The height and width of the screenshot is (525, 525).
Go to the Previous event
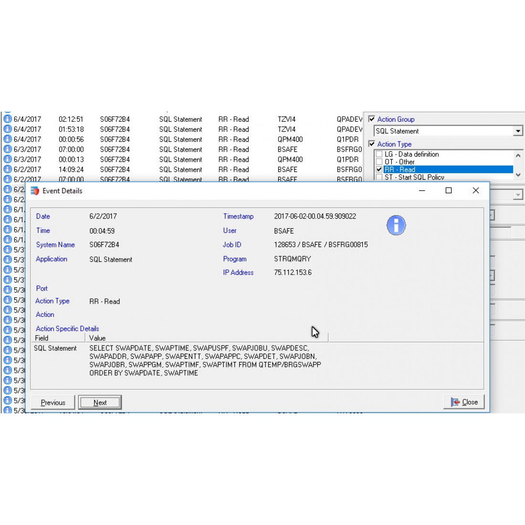(x=53, y=402)
